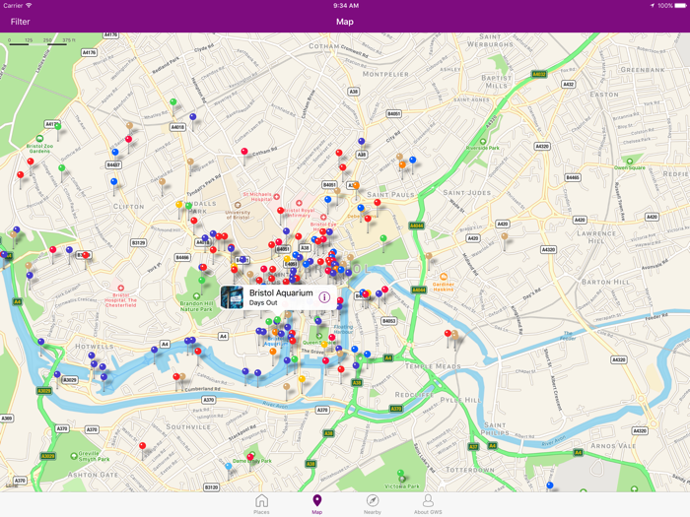The width and height of the screenshot is (690, 517).
Task: Select the Bristol Aquarium callout title
Action: 281,292
